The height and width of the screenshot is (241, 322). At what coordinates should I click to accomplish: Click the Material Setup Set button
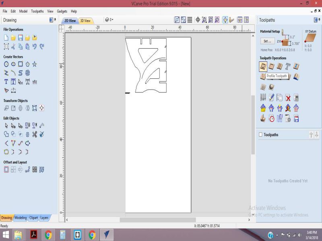coord(267,41)
